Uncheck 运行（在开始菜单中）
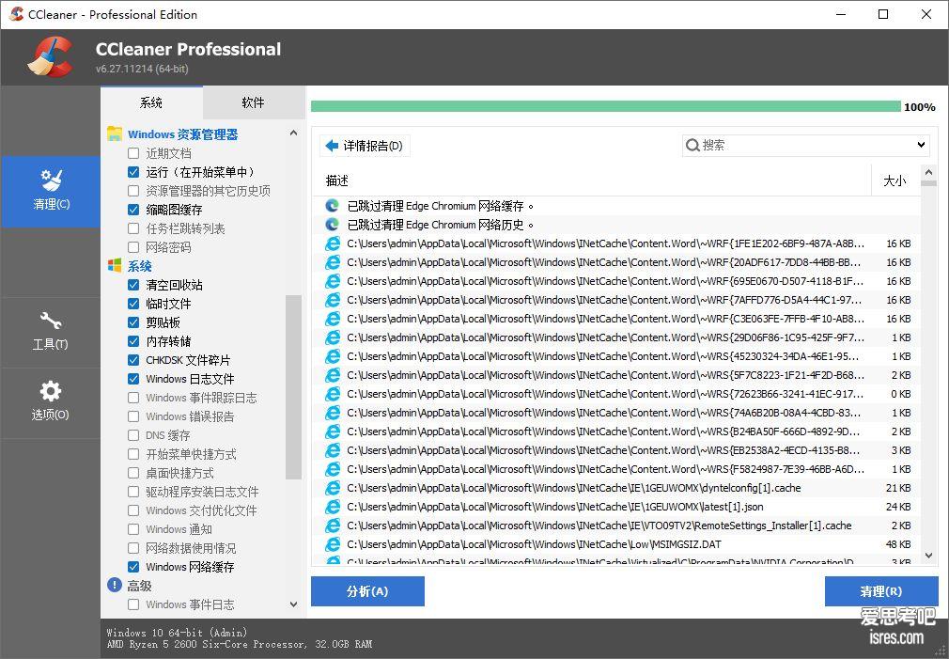 click(133, 172)
